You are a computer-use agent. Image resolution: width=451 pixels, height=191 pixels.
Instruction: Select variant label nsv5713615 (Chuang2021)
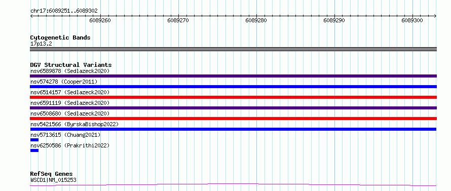pos(65,135)
